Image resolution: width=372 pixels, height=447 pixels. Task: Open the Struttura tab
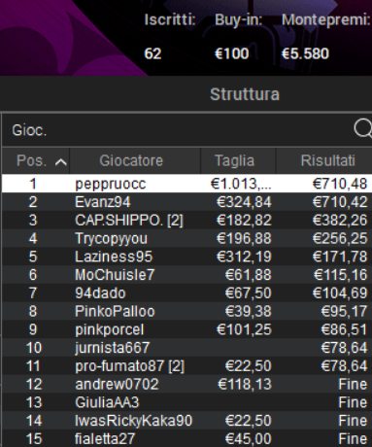tap(245, 94)
